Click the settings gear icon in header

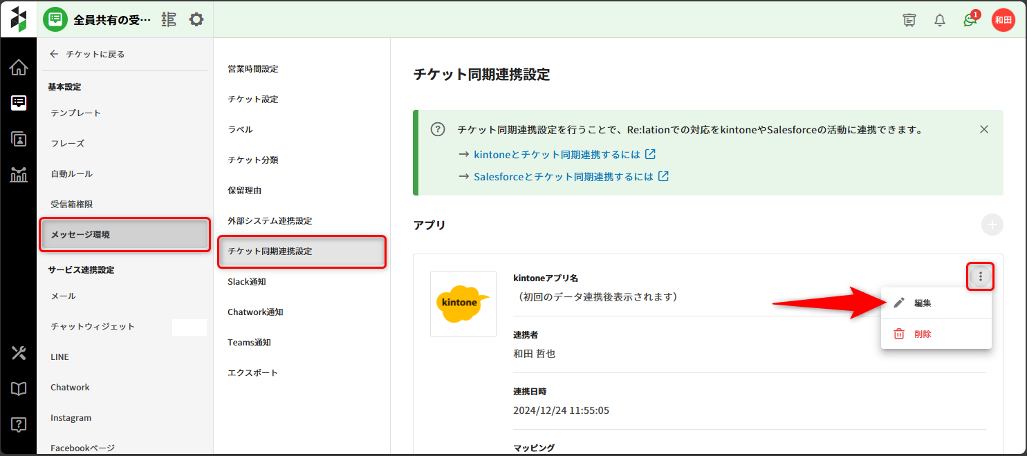click(196, 19)
